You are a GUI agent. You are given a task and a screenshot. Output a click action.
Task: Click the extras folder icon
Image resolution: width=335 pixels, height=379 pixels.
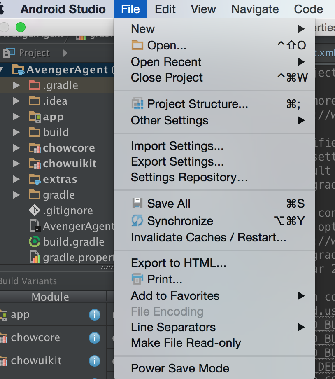click(x=35, y=179)
